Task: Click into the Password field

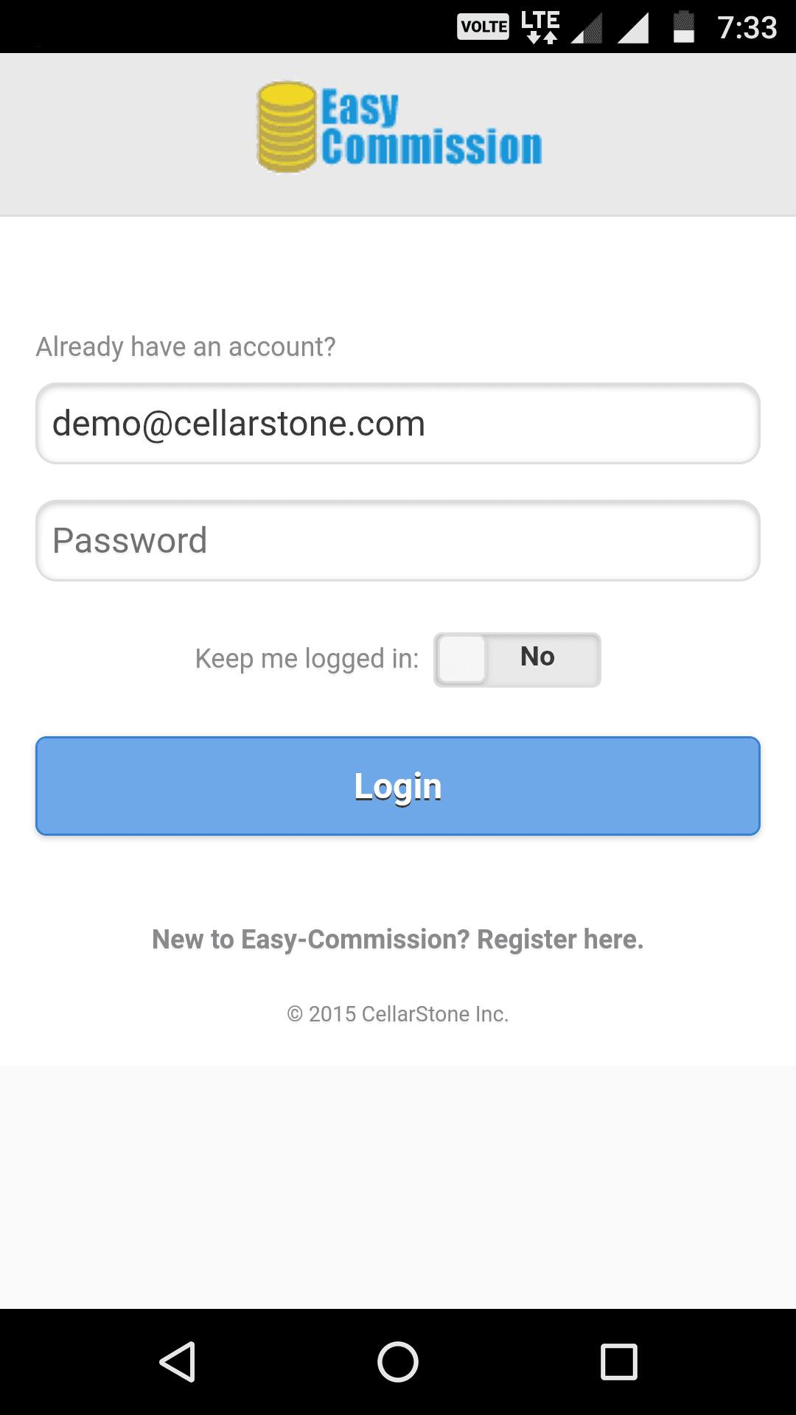Action: pos(398,541)
